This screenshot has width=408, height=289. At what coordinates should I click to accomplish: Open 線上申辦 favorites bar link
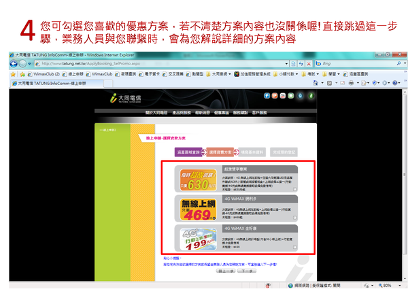point(73,74)
